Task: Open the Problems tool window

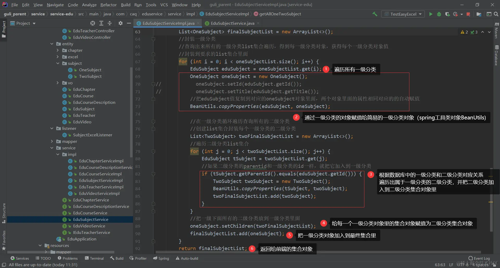Action: tap(68, 258)
